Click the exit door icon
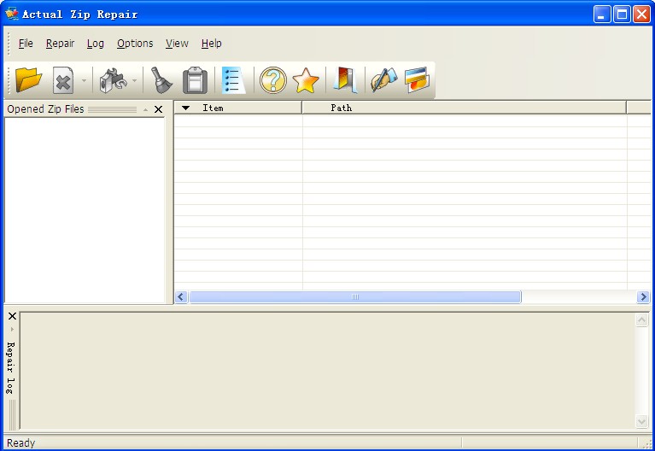 point(345,80)
